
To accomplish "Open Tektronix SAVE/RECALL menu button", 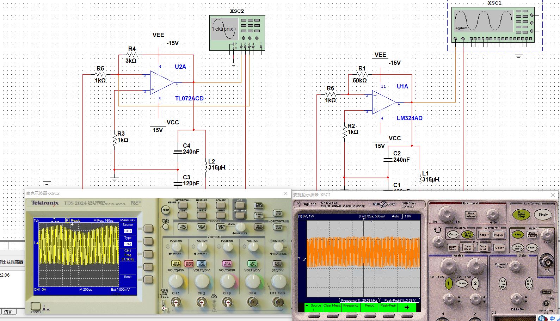I will (x=183, y=205).
